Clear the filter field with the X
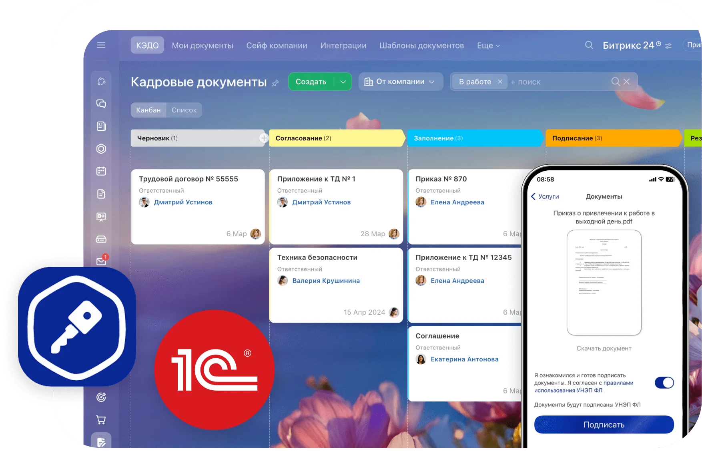 [x=627, y=82]
